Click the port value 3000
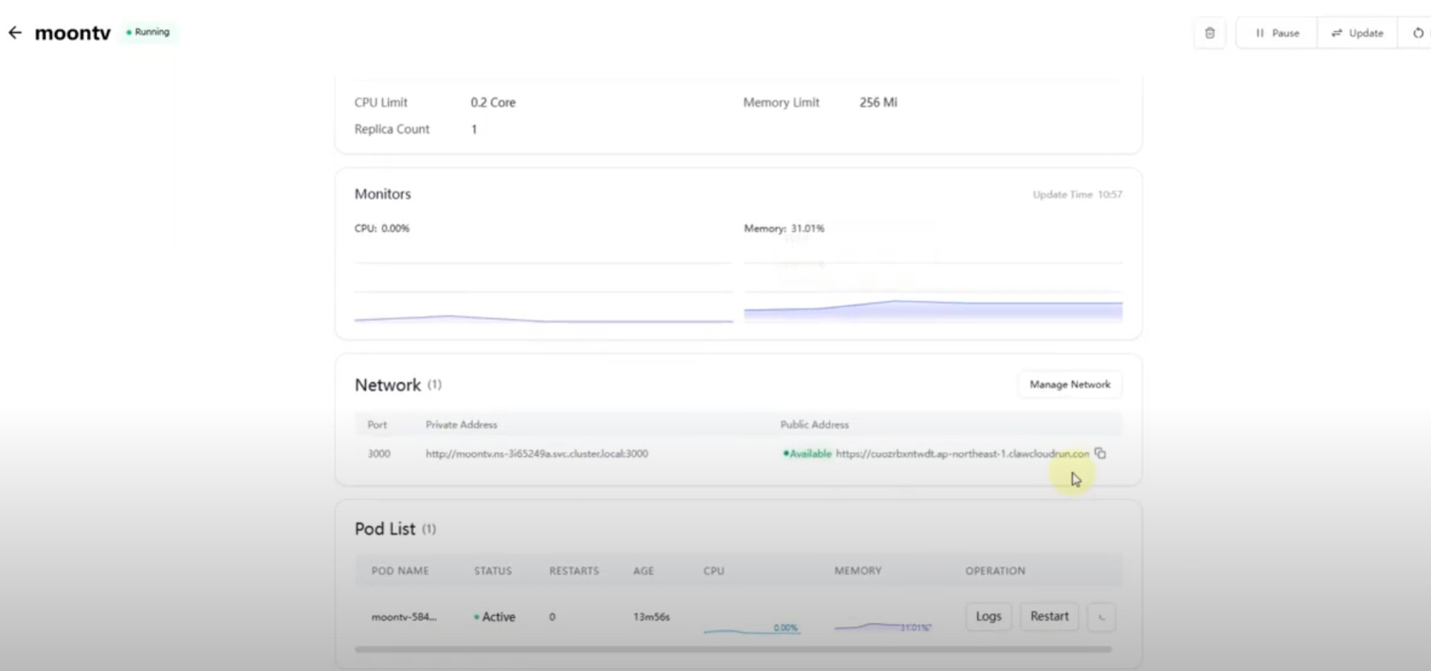 (379, 454)
